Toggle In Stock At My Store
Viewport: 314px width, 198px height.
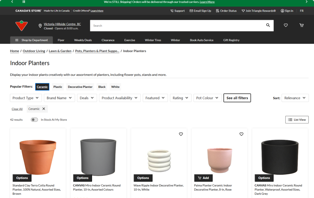(34, 120)
